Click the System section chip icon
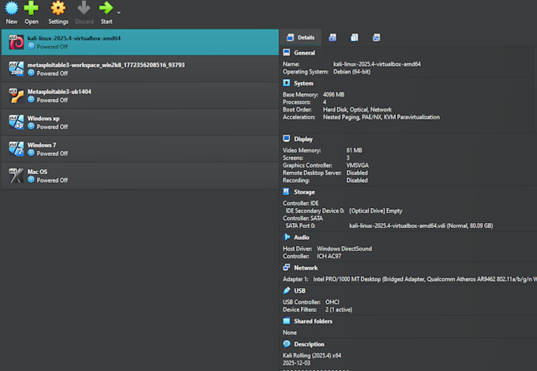537x371 pixels. tap(287, 83)
